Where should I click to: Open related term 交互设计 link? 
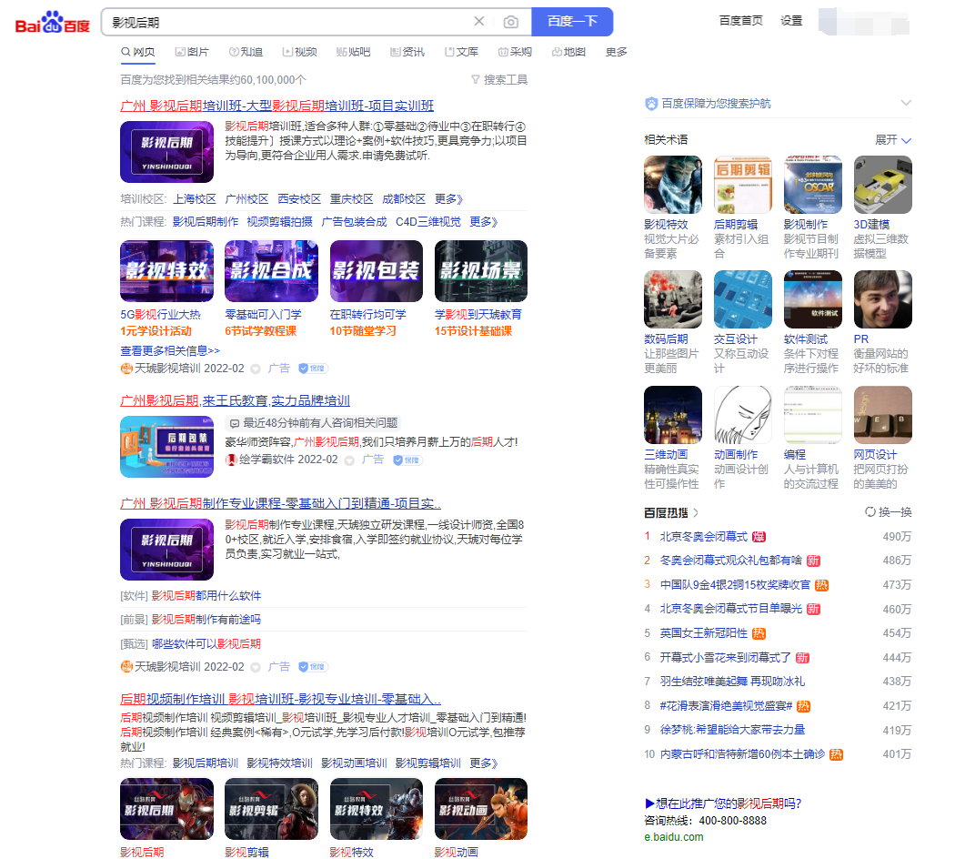(736, 339)
